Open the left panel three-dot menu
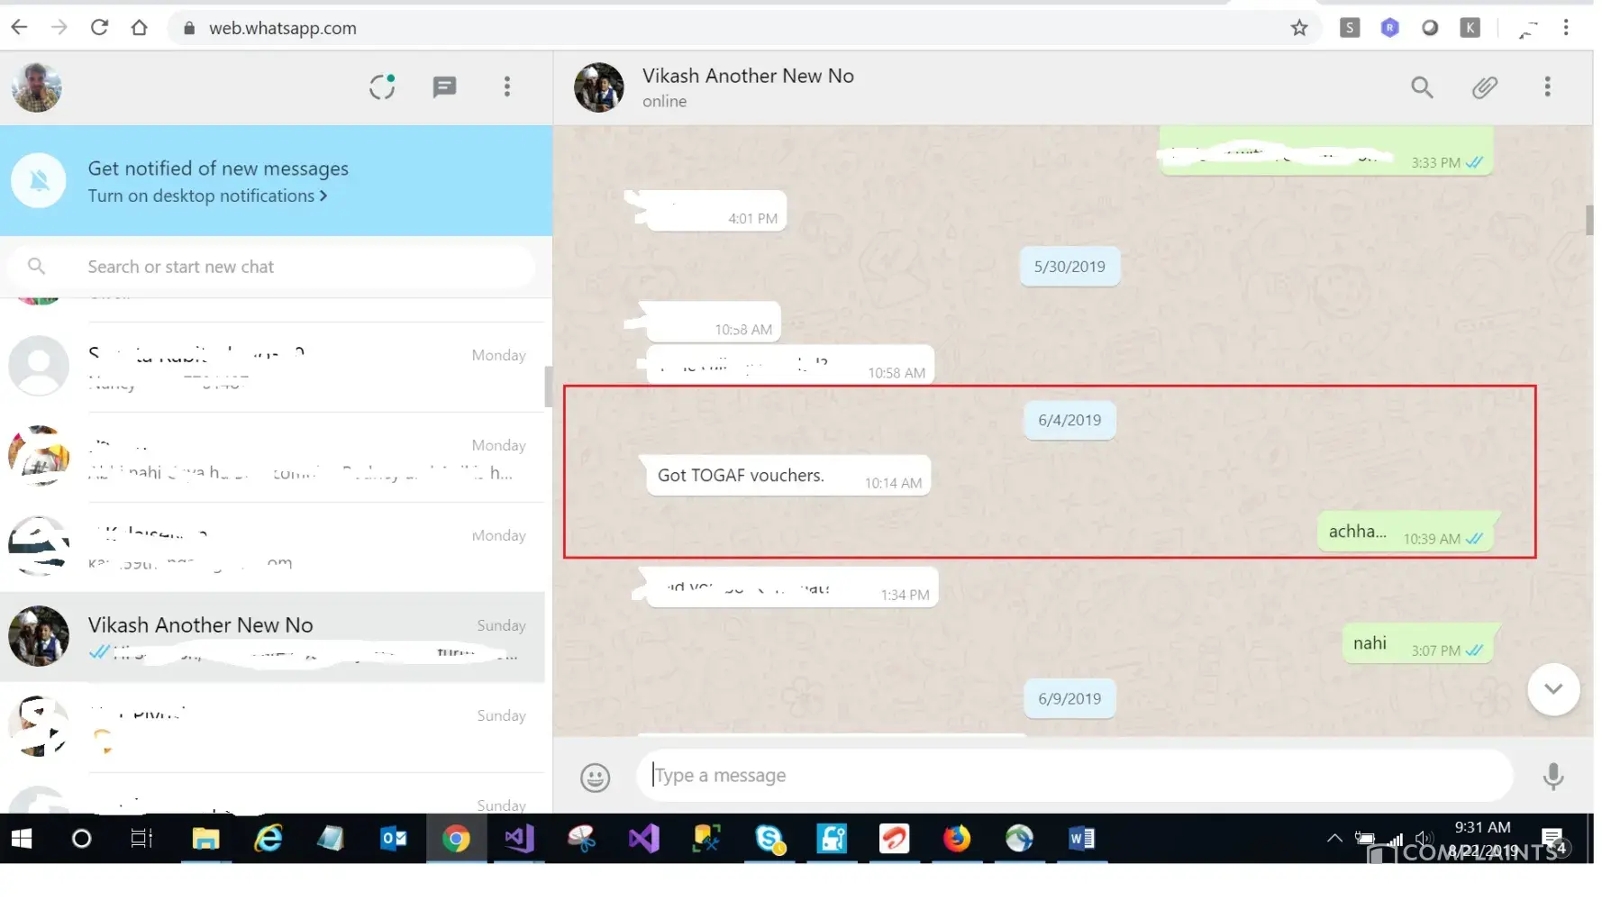The image size is (1602, 901). pos(507,86)
